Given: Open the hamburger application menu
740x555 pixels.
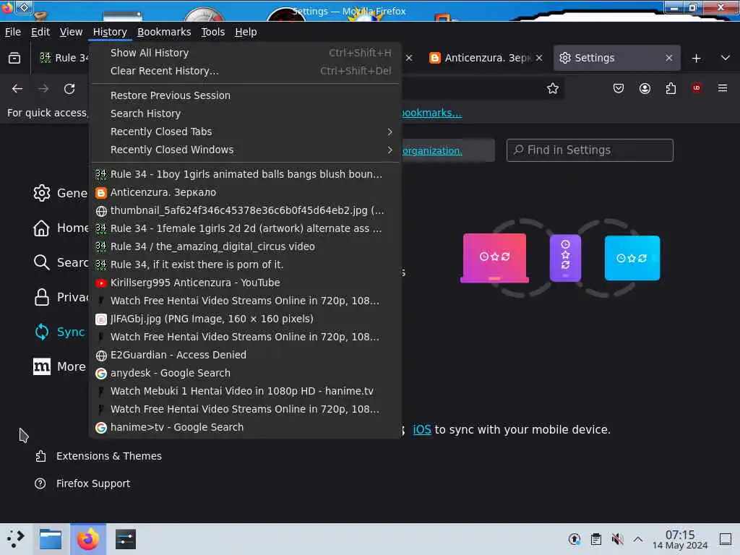Looking at the screenshot, I should click(x=722, y=88).
